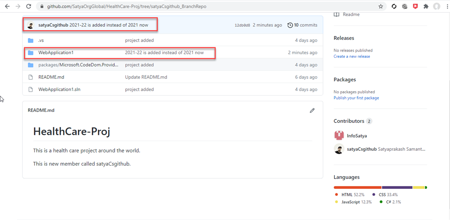The image size is (450, 220).
Task: Click WebApplication1 row commit message
Action: click(x=164, y=53)
